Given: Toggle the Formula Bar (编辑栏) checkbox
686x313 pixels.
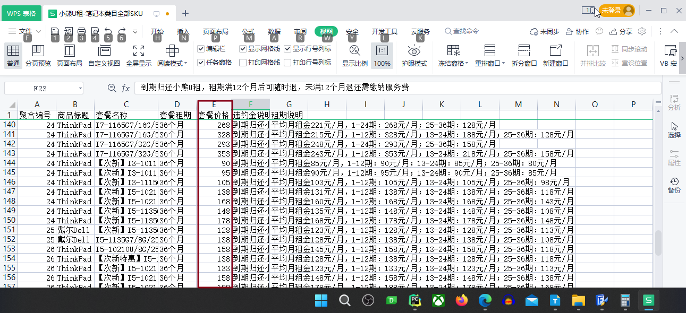Looking at the screenshot, I should pyautogui.click(x=201, y=49).
